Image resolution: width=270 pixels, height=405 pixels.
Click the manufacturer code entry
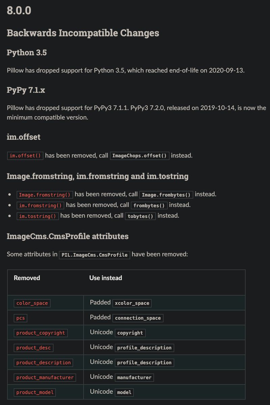pos(134,377)
